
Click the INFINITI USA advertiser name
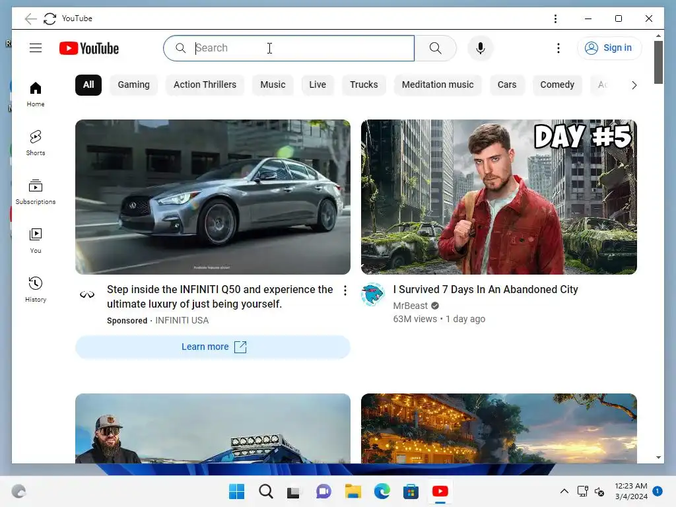click(182, 320)
